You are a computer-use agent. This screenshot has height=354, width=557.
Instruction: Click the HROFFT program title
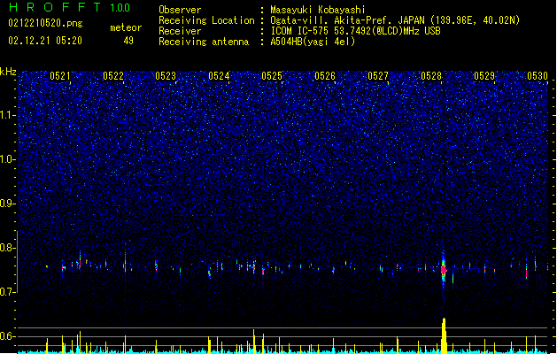[x=55, y=7]
